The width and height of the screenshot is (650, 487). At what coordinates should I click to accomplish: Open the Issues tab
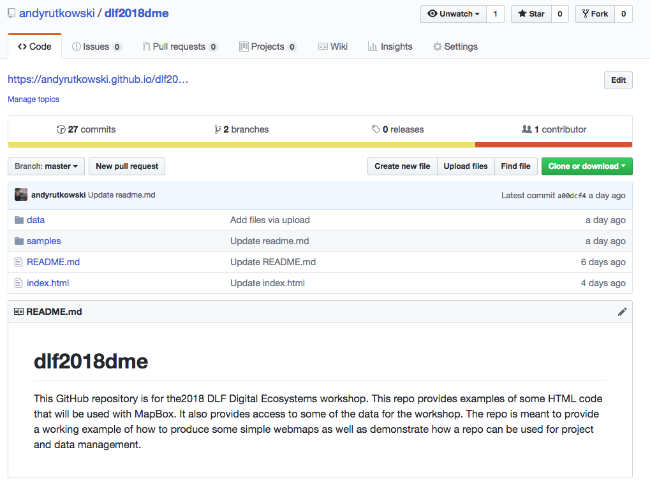[x=96, y=47]
